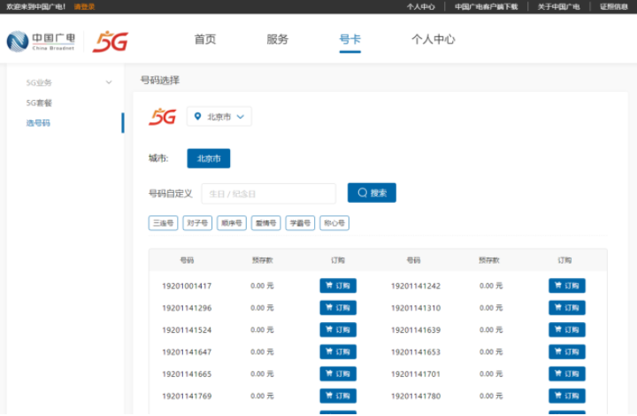Expand the 5G业务 sidebar section
637x416 pixels.
69,82
